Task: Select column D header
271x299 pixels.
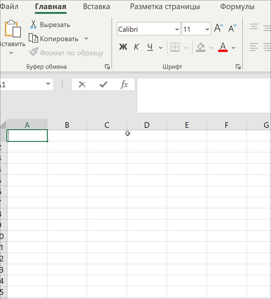Action: click(x=147, y=125)
